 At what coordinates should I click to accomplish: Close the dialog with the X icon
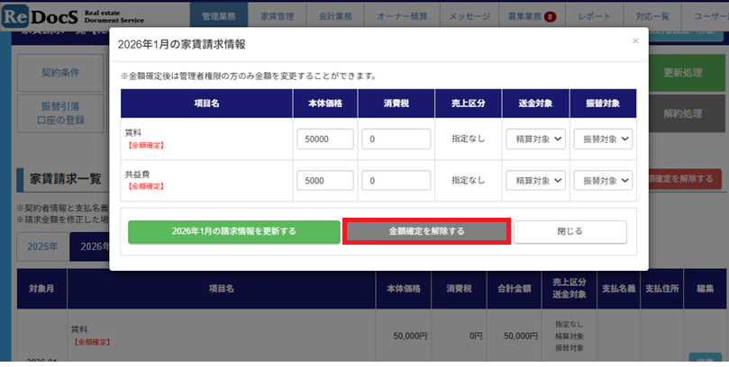(x=635, y=41)
